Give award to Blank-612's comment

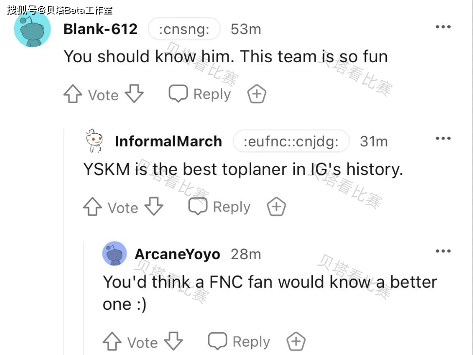click(256, 94)
